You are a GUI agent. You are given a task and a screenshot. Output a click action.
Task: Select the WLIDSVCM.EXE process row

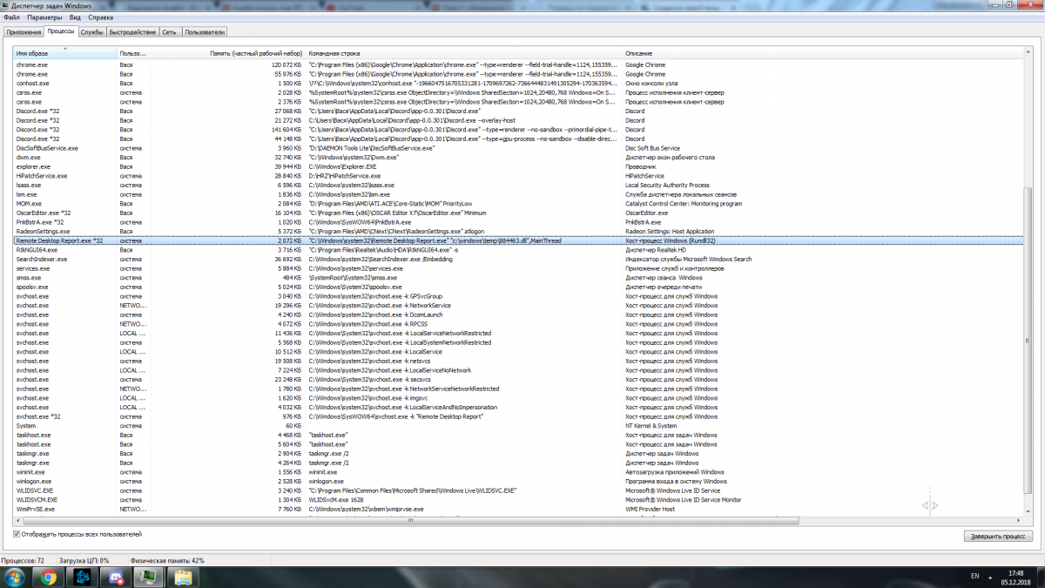tap(517, 499)
